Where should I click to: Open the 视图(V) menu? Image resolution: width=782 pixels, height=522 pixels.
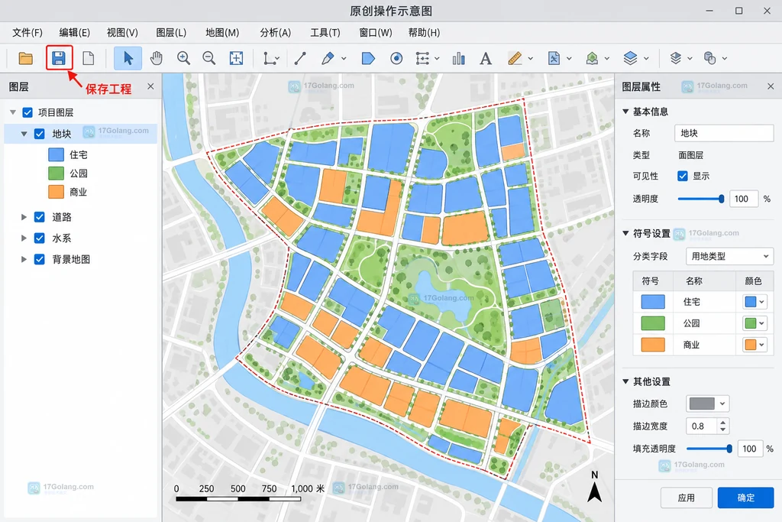[x=122, y=32]
